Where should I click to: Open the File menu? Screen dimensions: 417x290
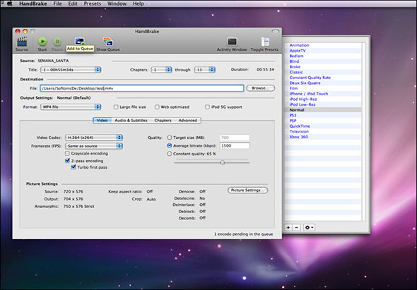(57, 4)
